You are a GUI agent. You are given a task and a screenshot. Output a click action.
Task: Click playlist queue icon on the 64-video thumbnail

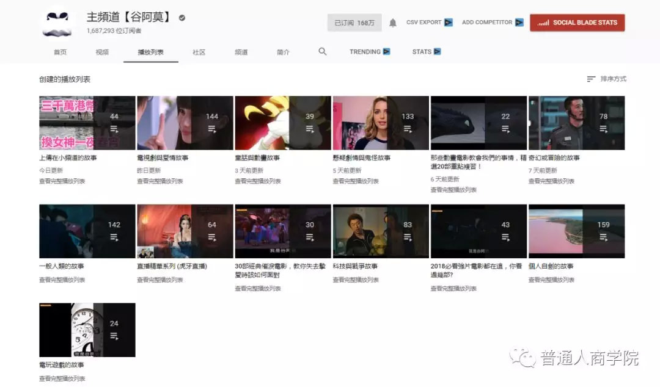point(211,237)
